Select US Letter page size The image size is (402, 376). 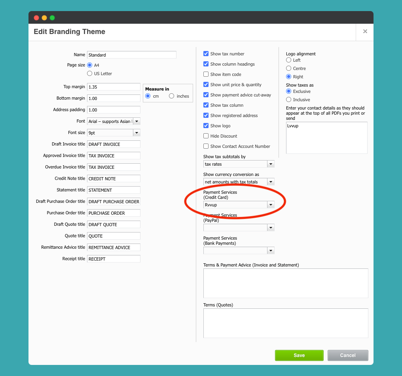tap(90, 74)
